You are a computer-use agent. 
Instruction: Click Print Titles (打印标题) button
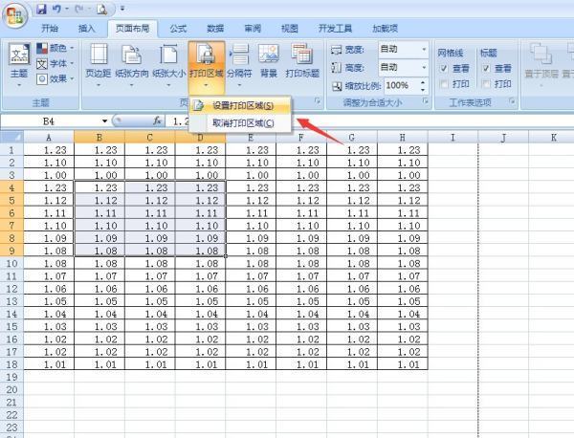click(x=302, y=61)
